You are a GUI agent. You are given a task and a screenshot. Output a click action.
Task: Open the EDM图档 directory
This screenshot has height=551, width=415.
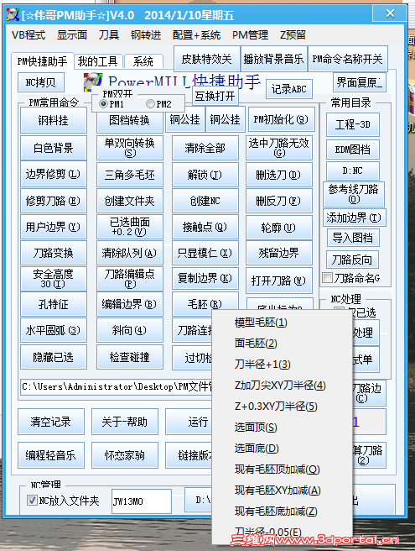pyautogui.click(x=353, y=150)
